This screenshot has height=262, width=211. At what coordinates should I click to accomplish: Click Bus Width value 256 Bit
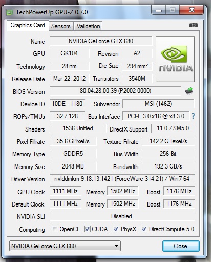(x=168, y=154)
